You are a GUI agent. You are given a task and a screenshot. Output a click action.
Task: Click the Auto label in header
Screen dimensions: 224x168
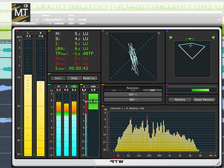71,15
